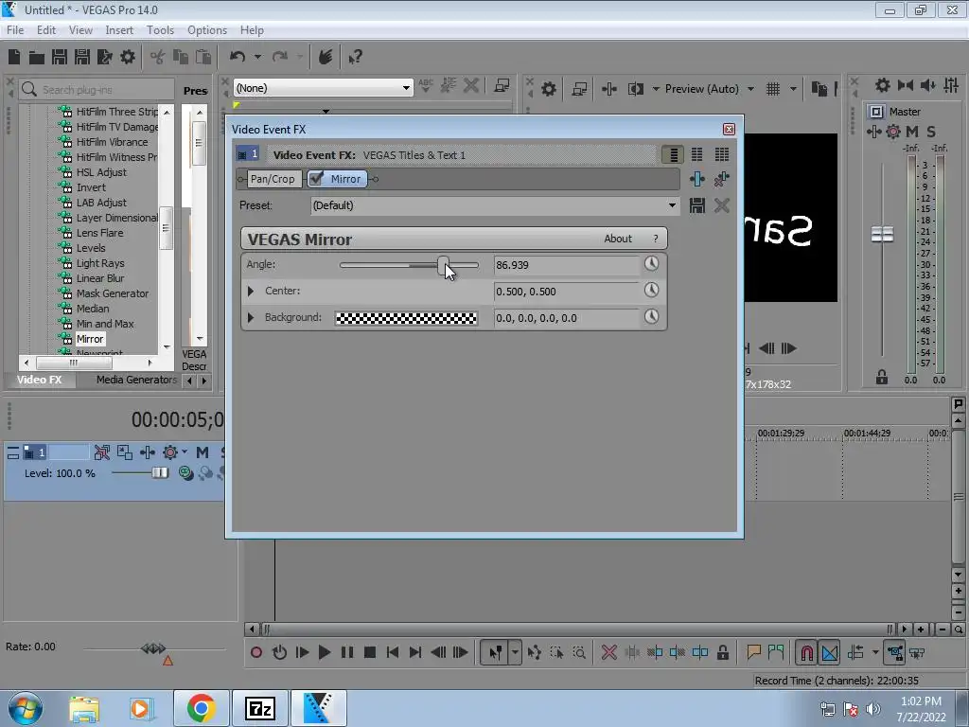Viewport: 969px width, 727px height.
Task: Click Preview on External Monitor icon
Action: click(x=579, y=89)
